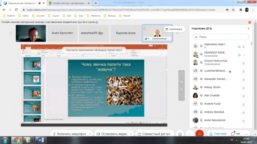
Task: Open Windows Start menu
Action: tap(5, 140)
